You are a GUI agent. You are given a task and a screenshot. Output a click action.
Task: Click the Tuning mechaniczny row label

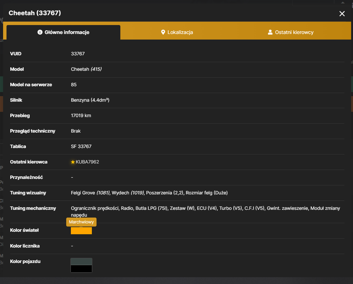tap(33, 208)
